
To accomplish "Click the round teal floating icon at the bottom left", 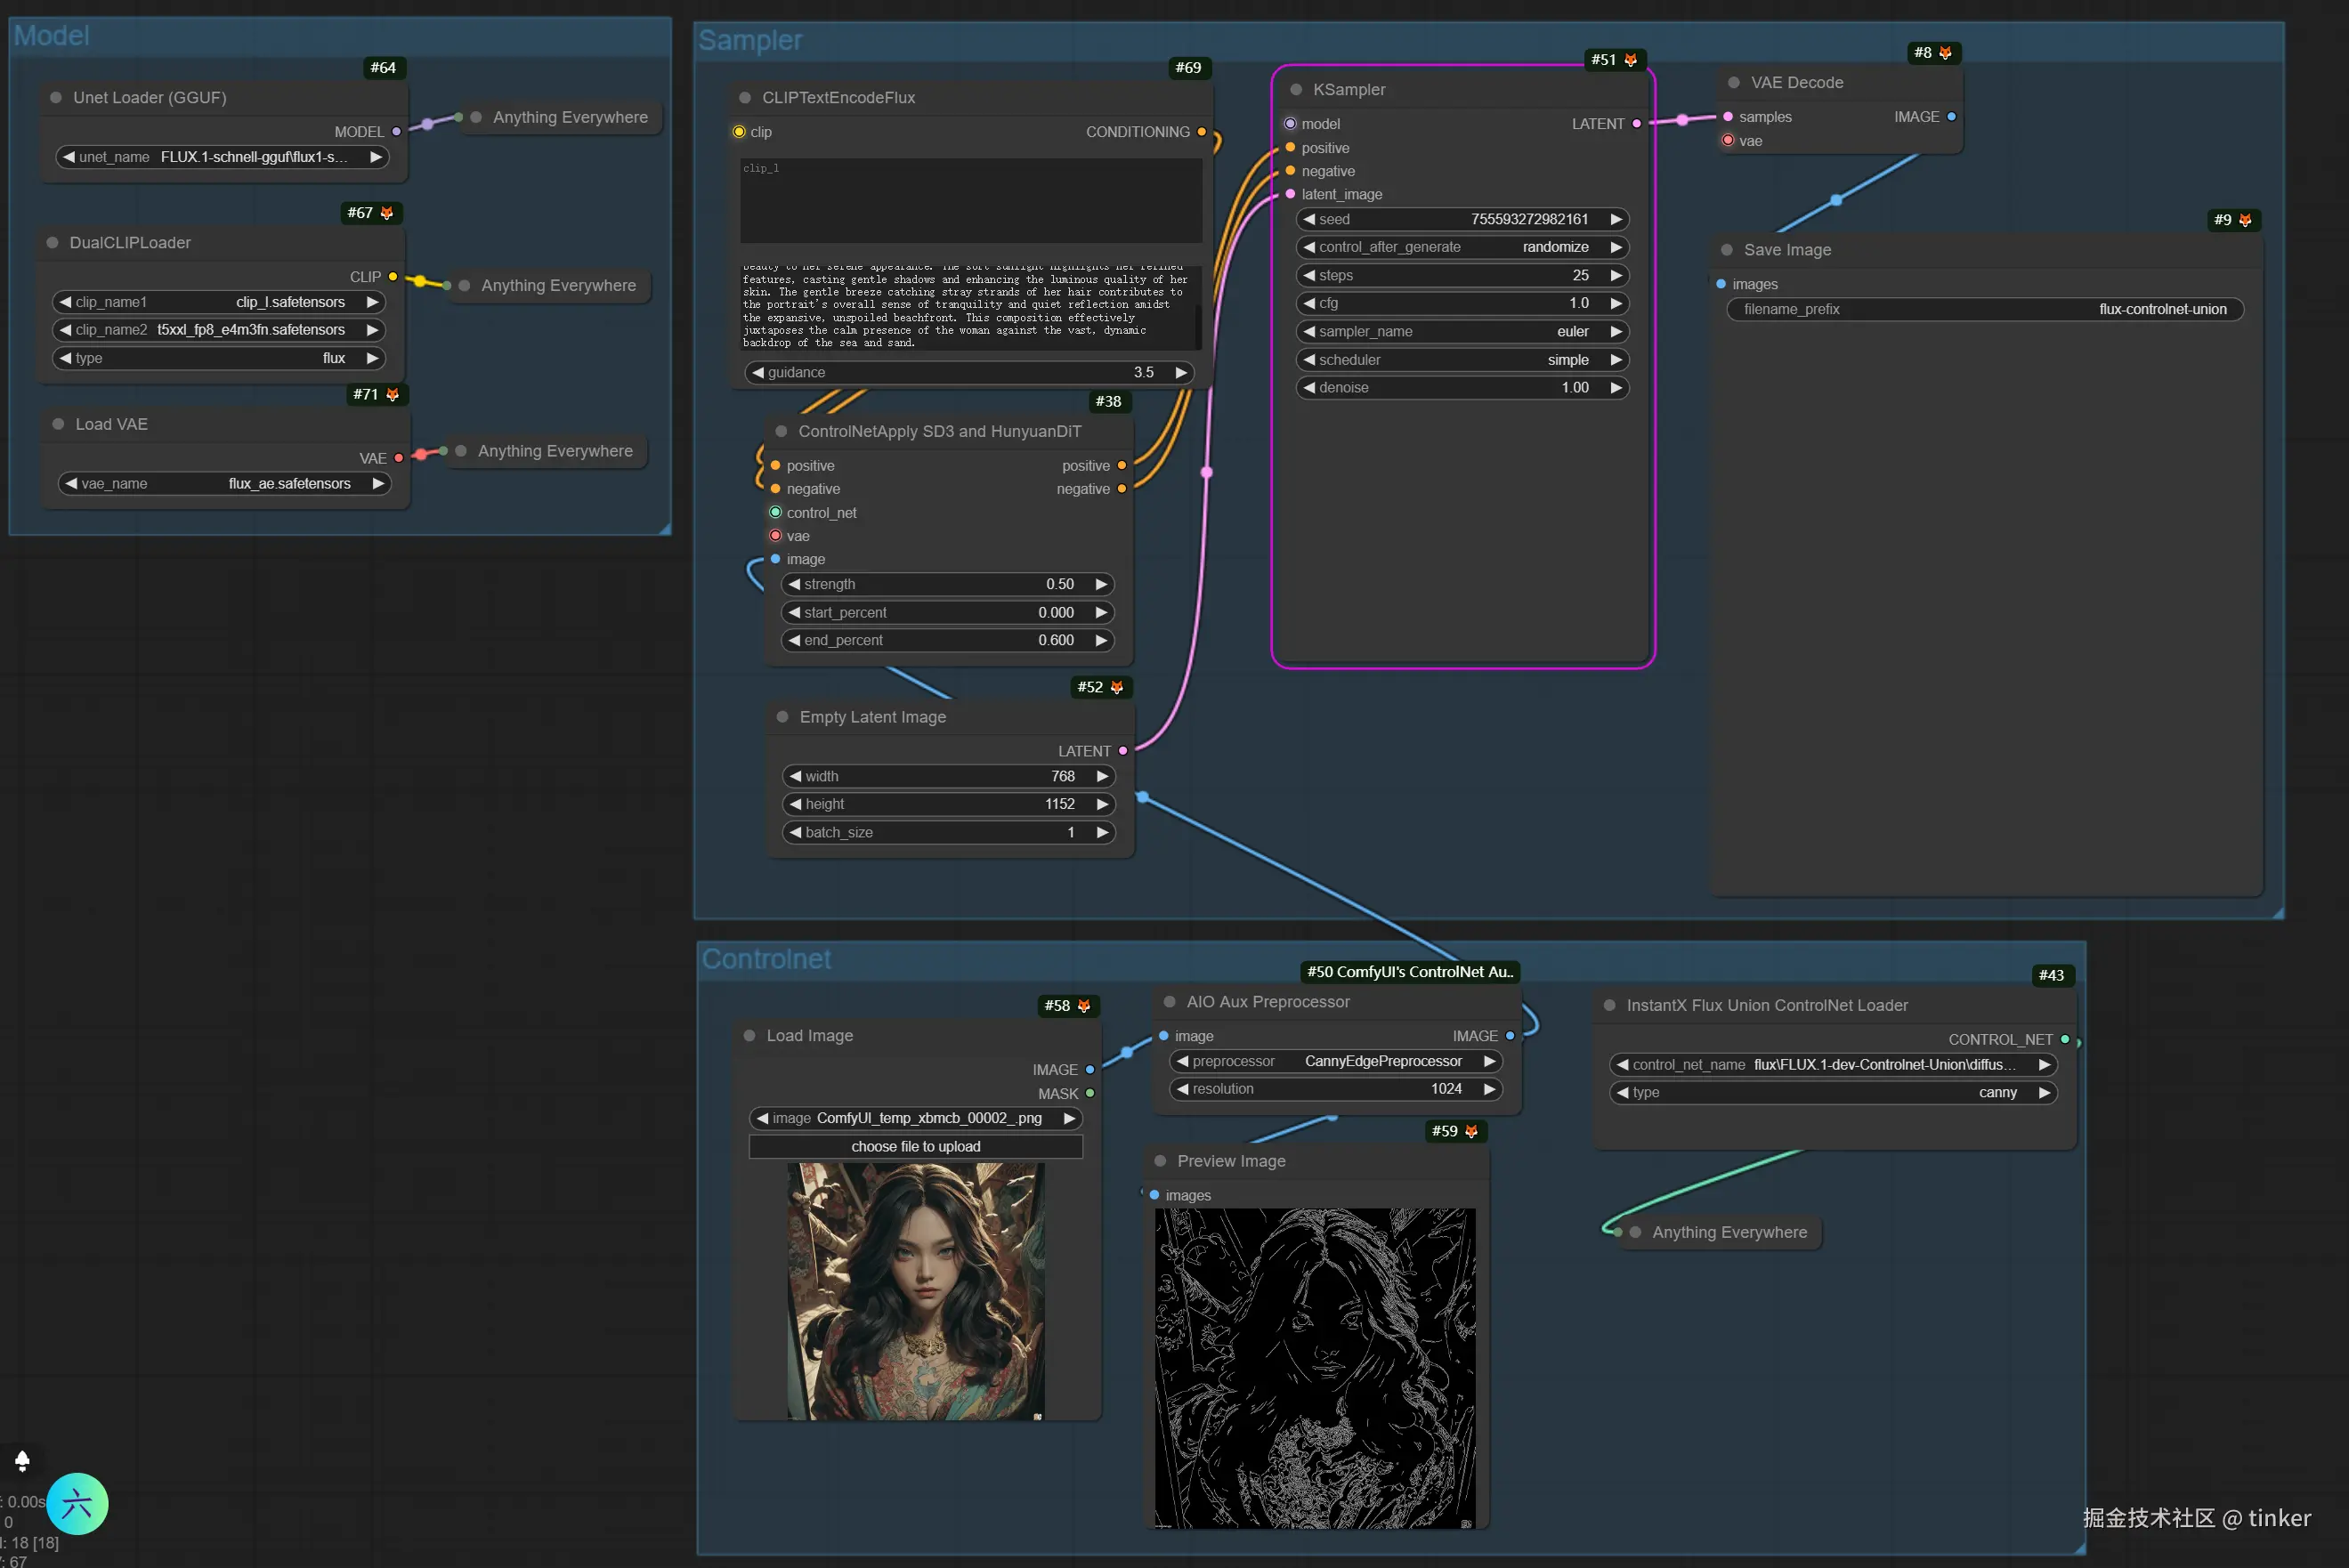I will point(77,1504).
